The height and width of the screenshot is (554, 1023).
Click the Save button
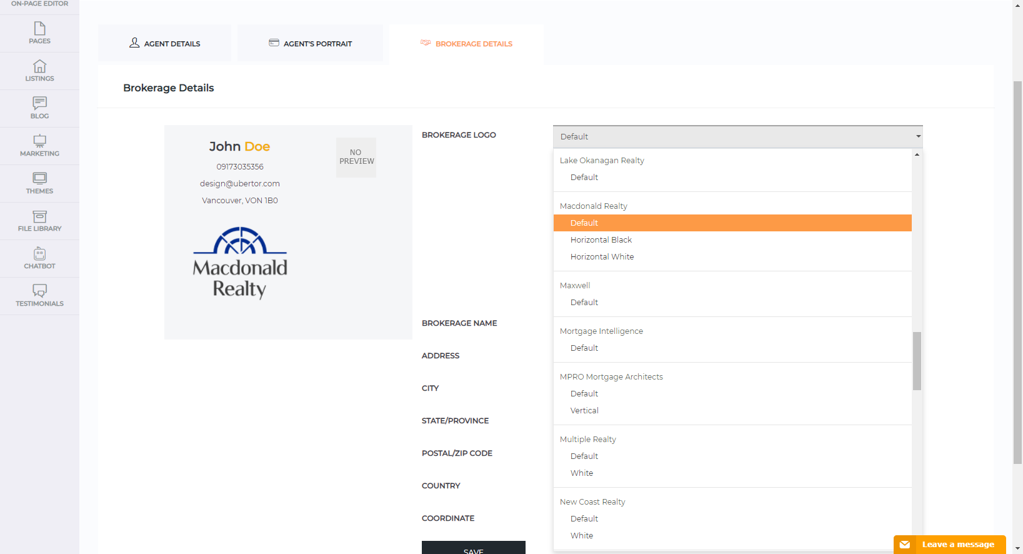click(x=474, y=548)
